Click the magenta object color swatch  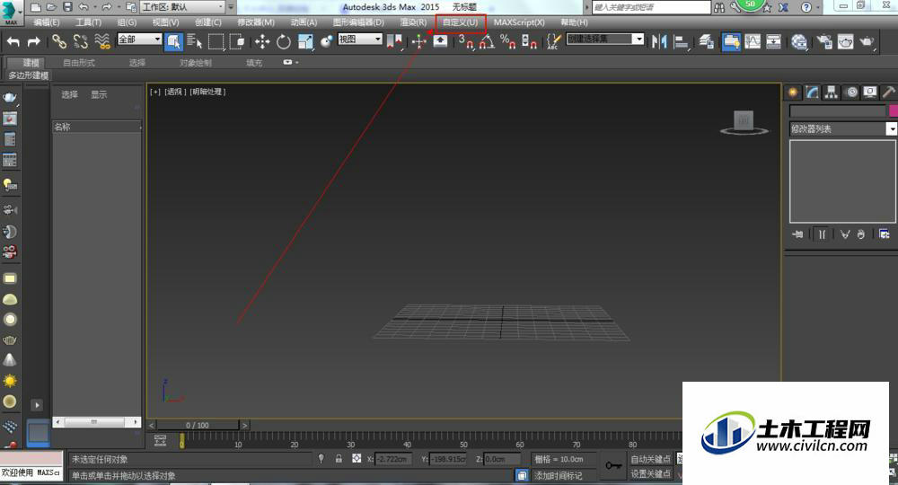click(893, 110)
